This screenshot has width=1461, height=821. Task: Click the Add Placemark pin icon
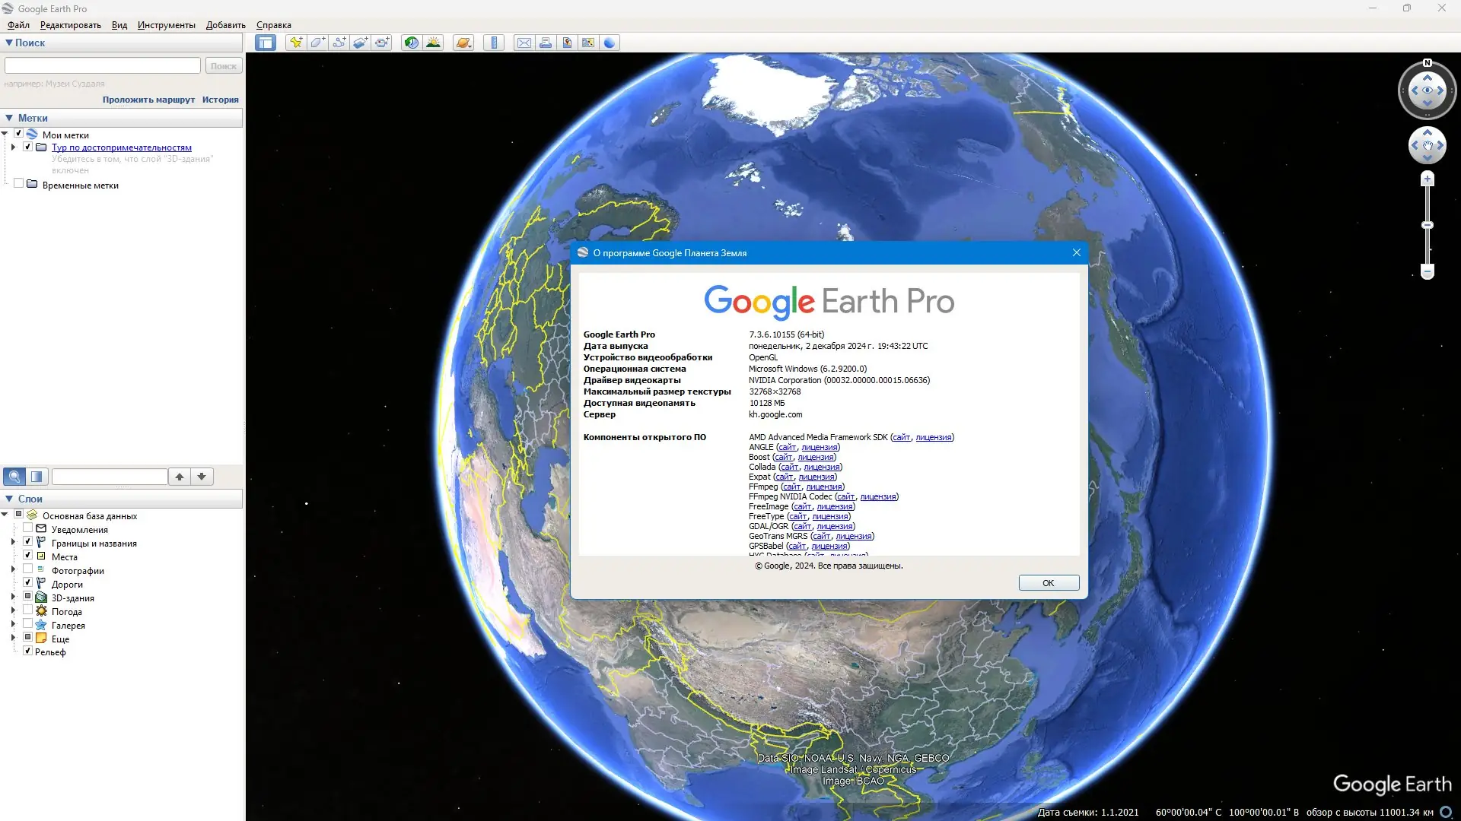296,43
